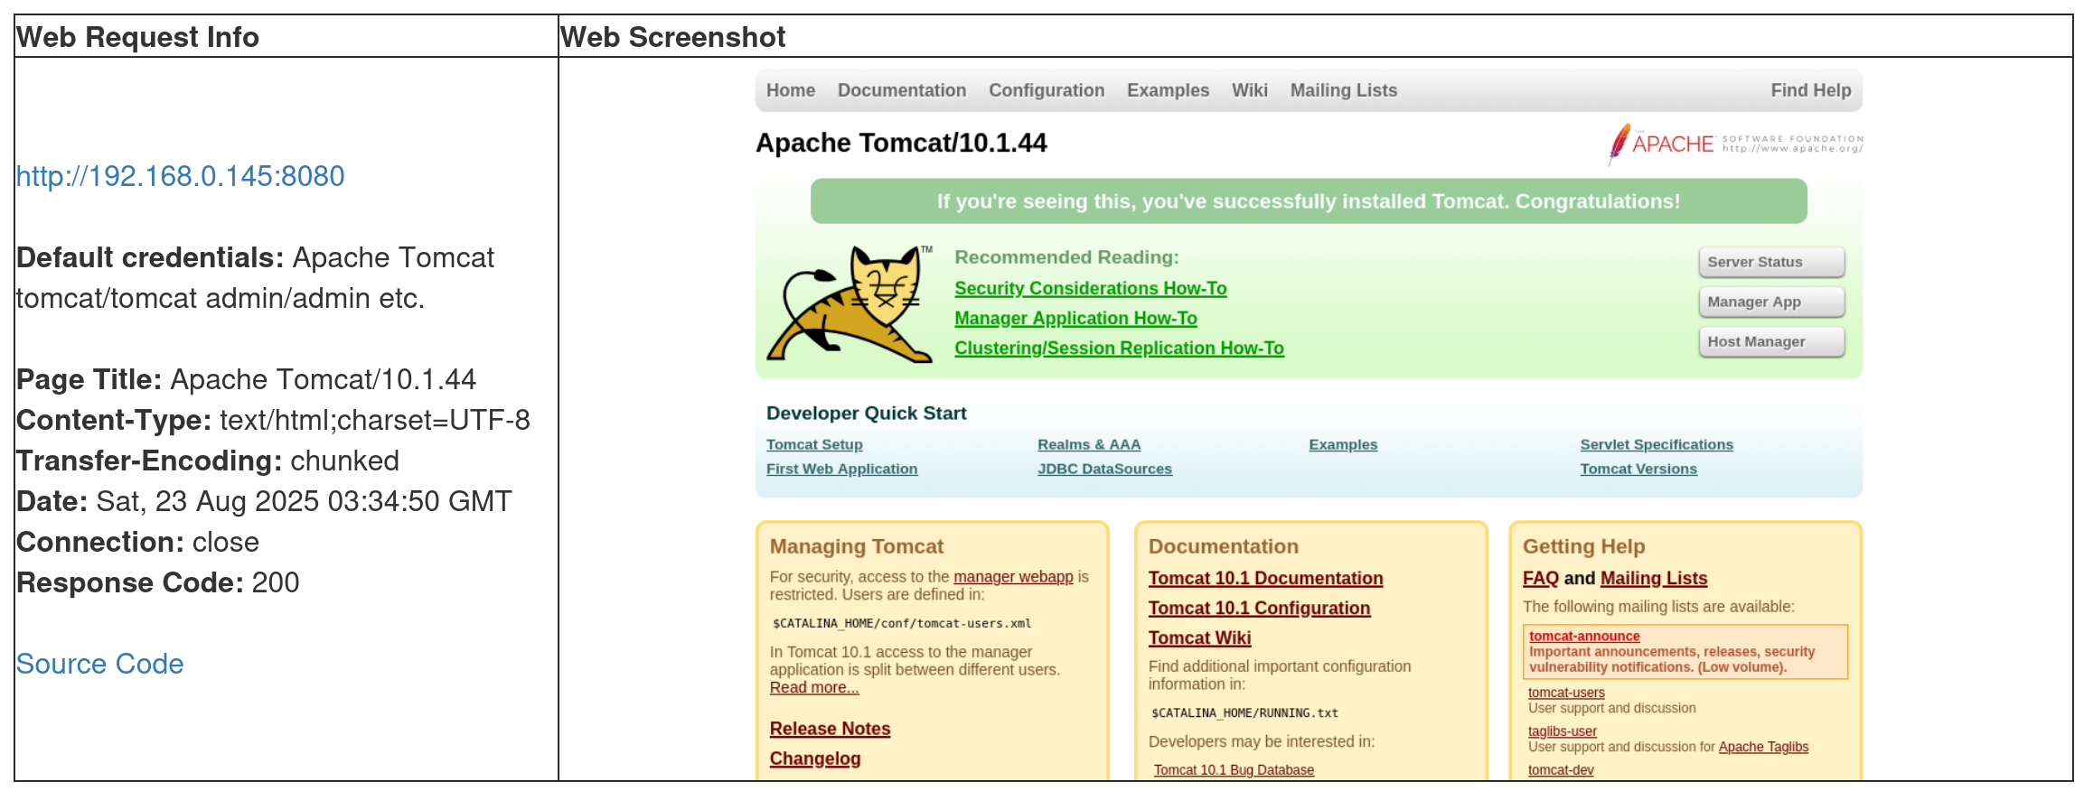Open the tomcat-dev mailing list link
This screenshot has height=791, width=2084.
click(1561, 770)
